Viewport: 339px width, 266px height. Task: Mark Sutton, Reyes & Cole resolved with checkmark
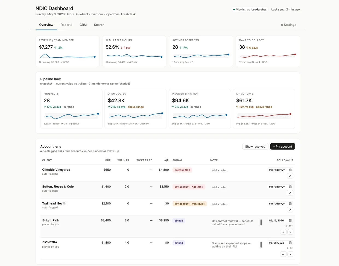click(x=290, y=193)
